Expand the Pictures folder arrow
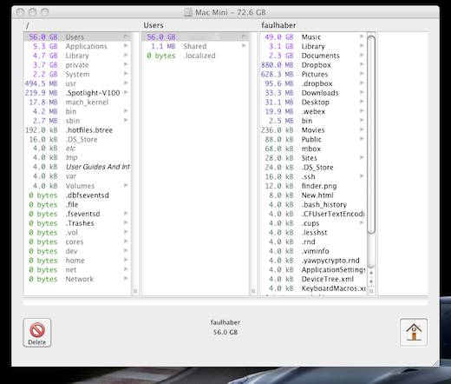The height and width of the screenshot is (384, 451). 362,74
